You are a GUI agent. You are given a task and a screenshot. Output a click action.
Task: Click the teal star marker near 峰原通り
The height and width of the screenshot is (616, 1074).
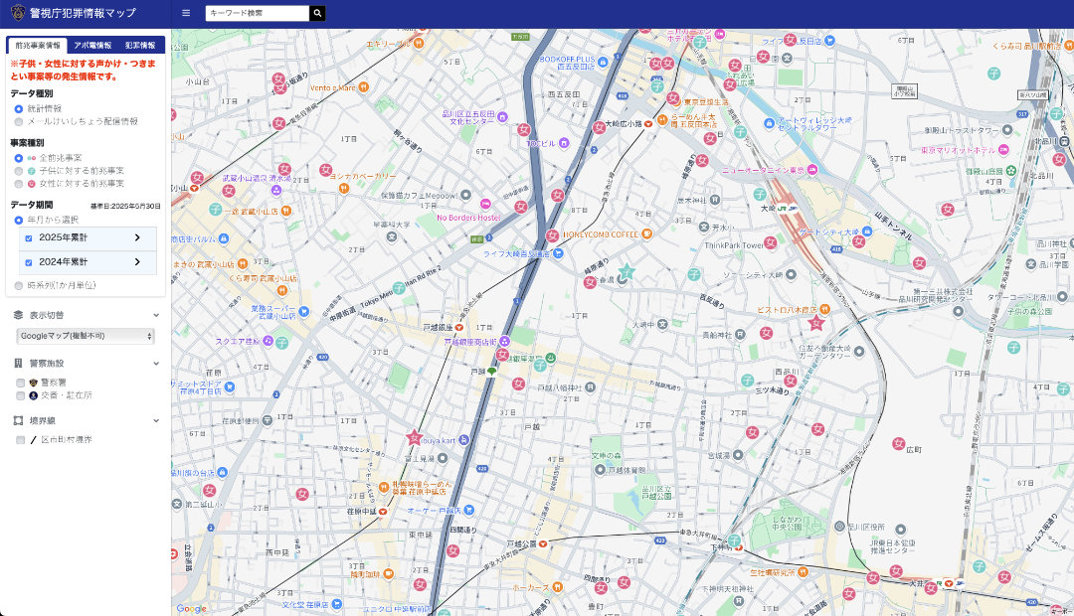(626, 272)
